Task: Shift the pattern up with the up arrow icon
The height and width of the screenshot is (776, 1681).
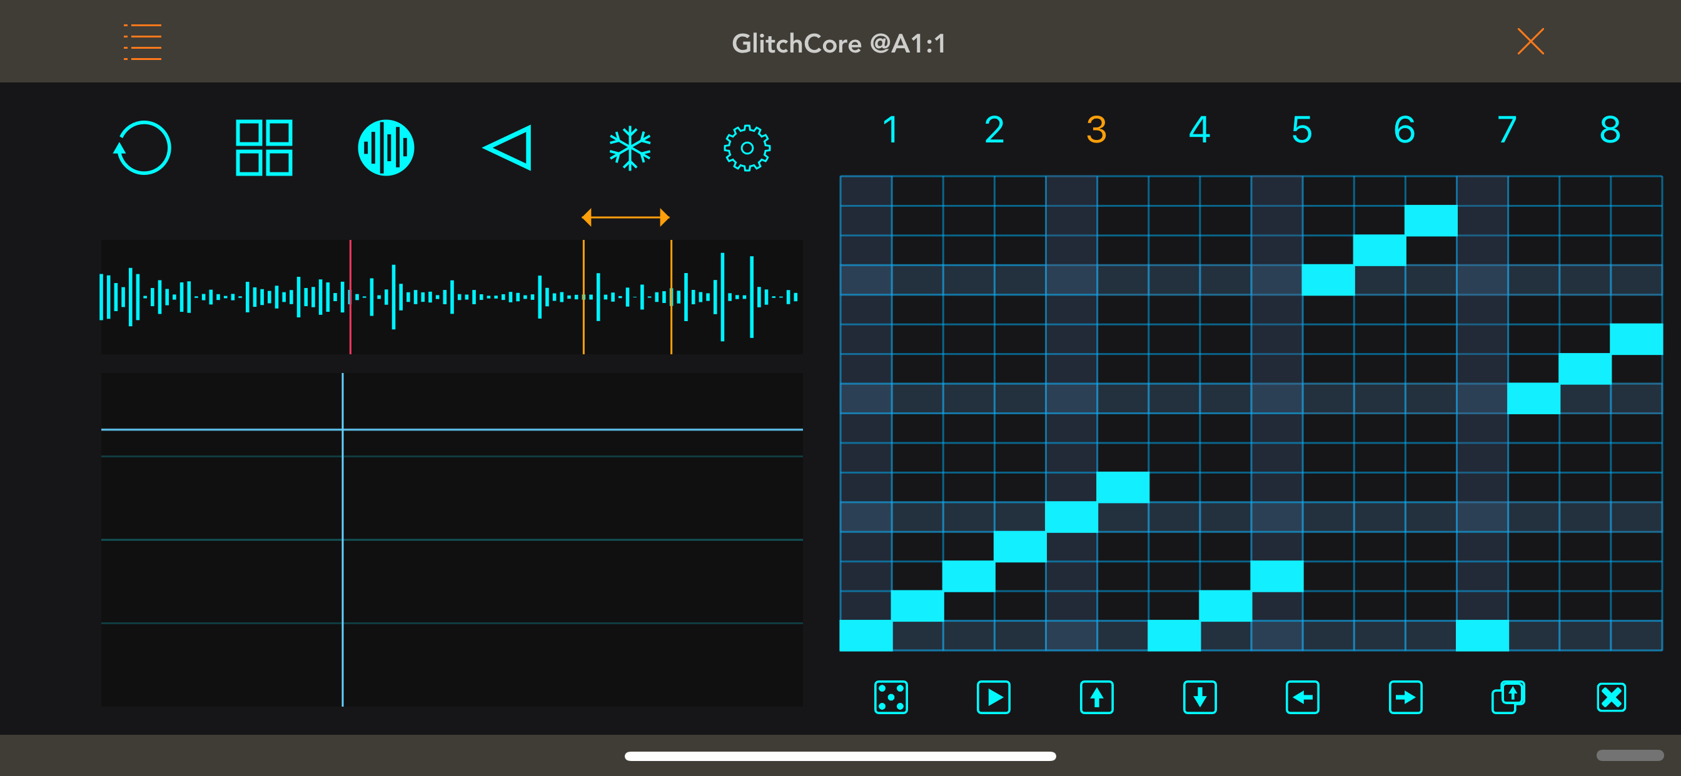Action: (x=1096, y=697)
